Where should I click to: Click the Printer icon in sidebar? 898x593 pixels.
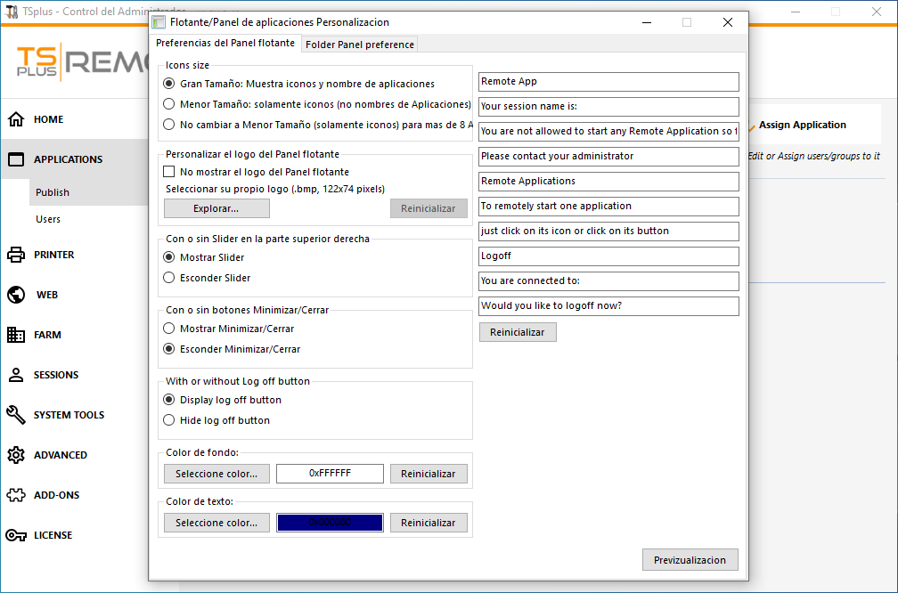click(16, 255)
